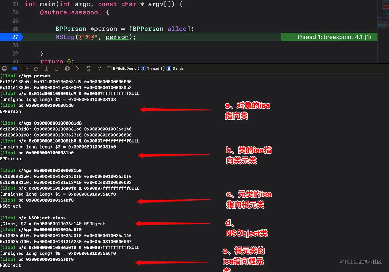389x272 pixels.
Task: Deactivate breakpoints toggle in debug bar
Action: [x=15, y=69]
